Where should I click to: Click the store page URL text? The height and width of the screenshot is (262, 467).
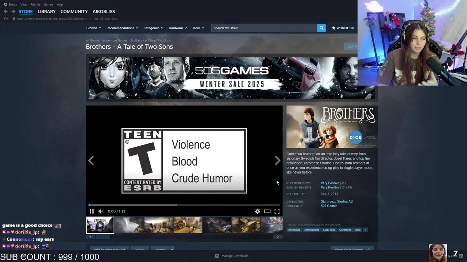tap(68, 19)
